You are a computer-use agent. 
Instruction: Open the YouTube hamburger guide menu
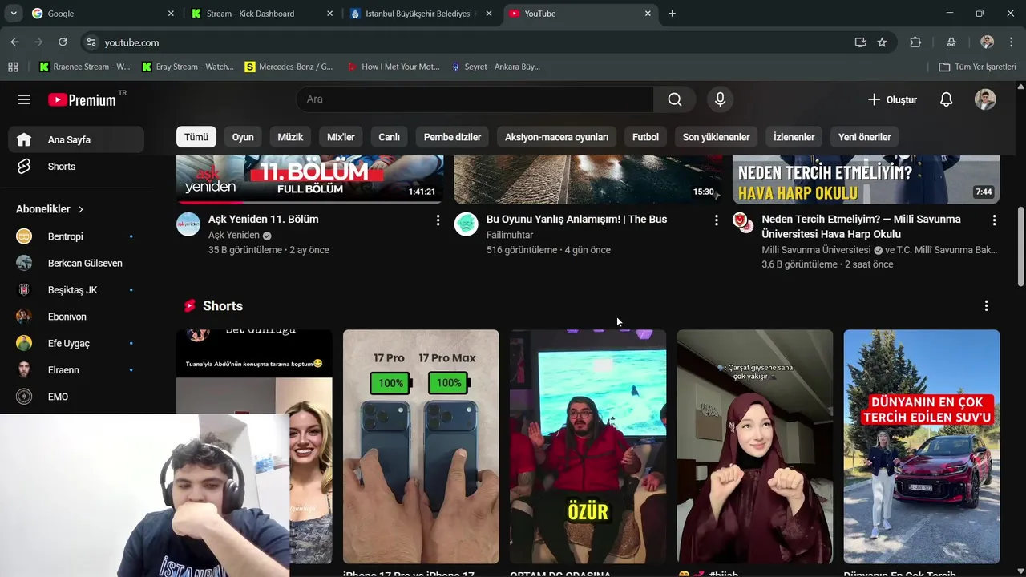click(24, 99)
